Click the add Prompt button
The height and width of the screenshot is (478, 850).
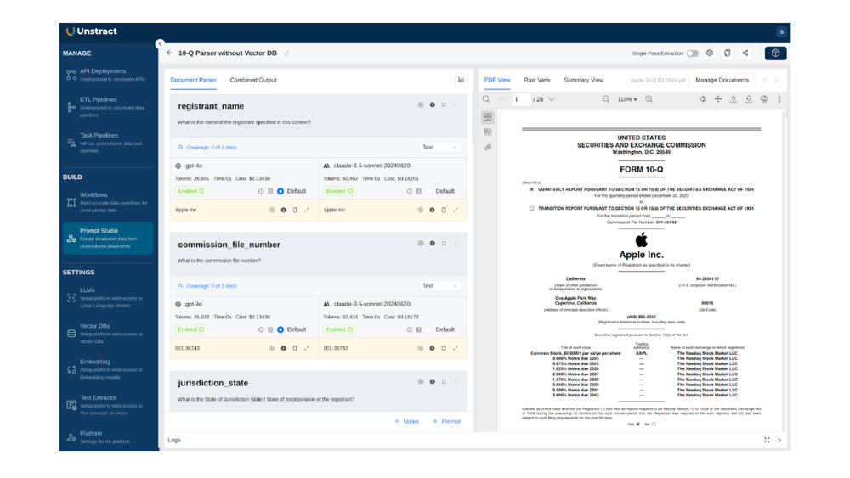click(x=446, y=421)
